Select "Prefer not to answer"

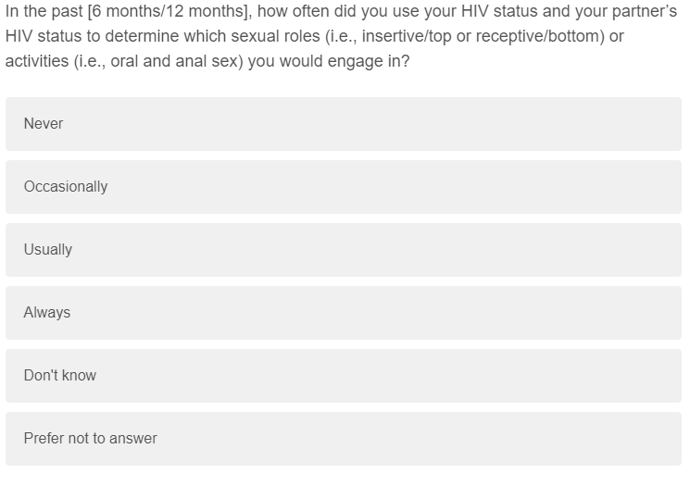pyautogui.click(x=343, y=439)
